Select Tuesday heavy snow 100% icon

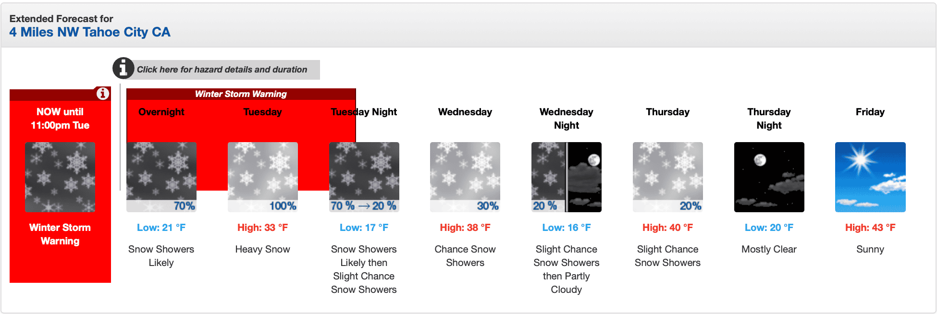tap(263, 177)
